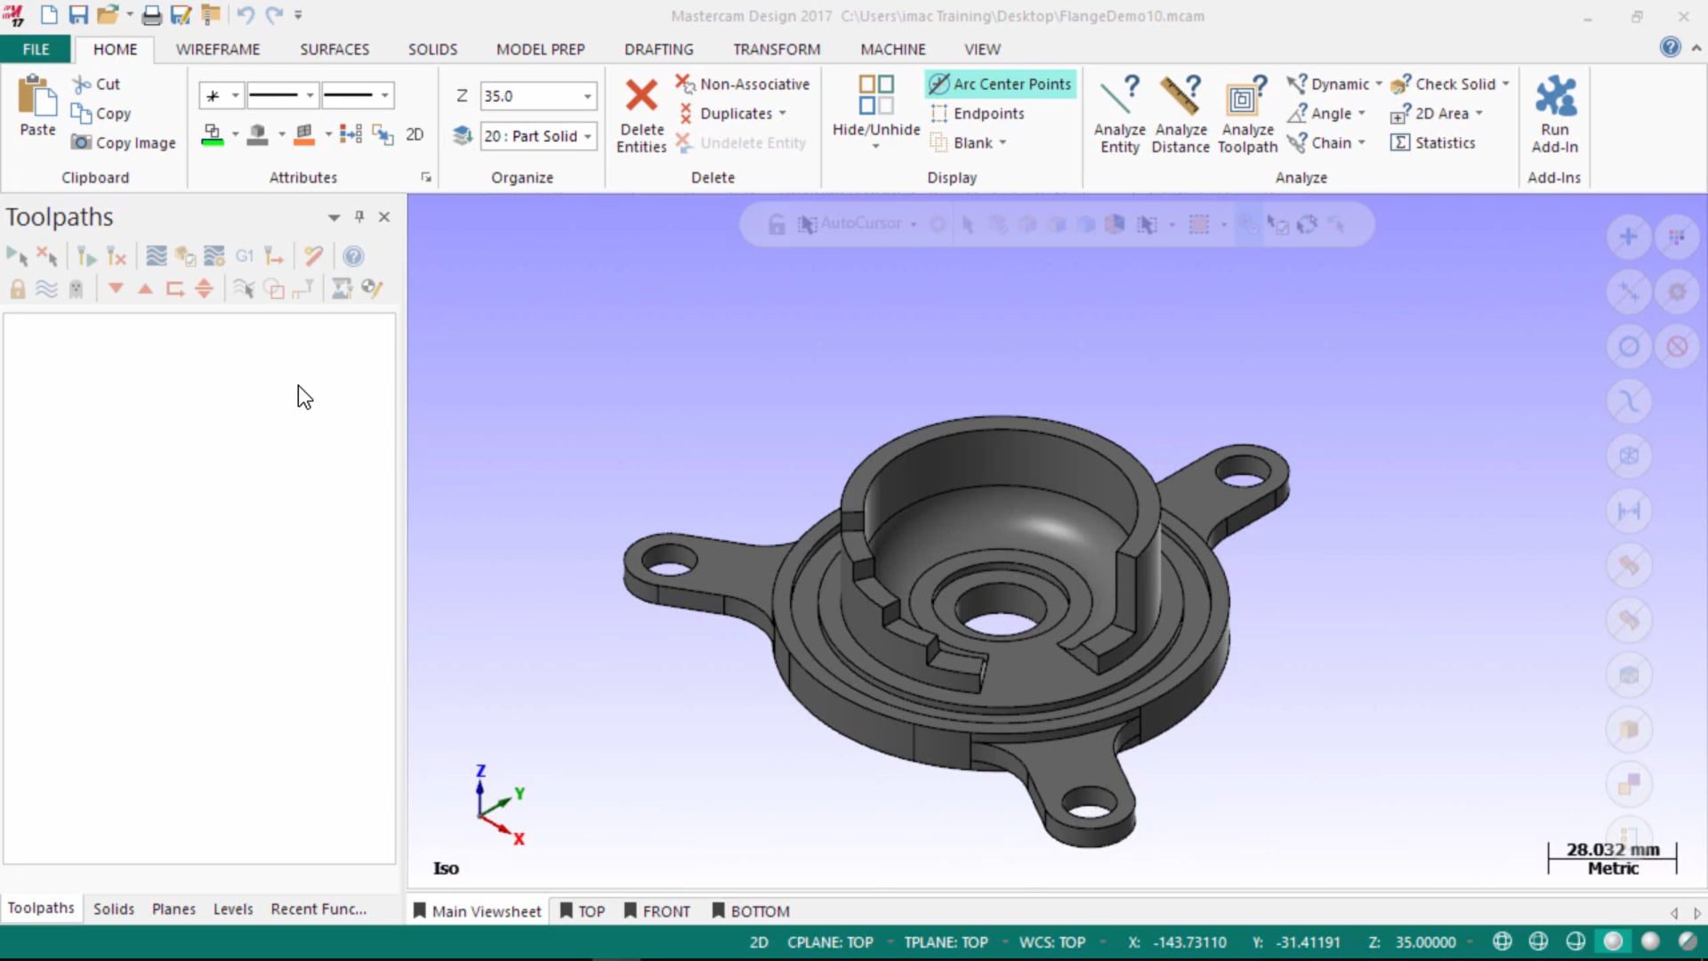Click the Run Add-In icon
The width and height of the screenshot is (1708, 961).
point(1554,115)
